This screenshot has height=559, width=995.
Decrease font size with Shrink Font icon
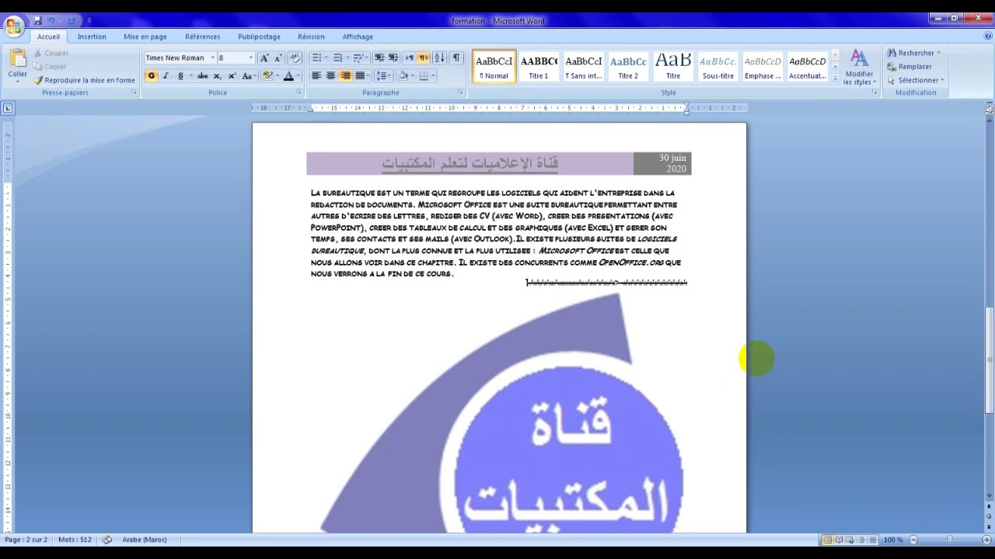pyautogui.click(x=277, y=57)
